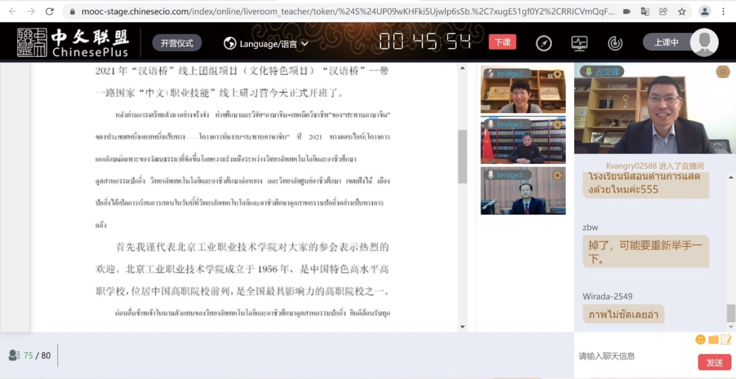Click settings hexagon on 占文锋 video
The height and width of the screenshot is (379, 736).
click(x=723, y=72)
